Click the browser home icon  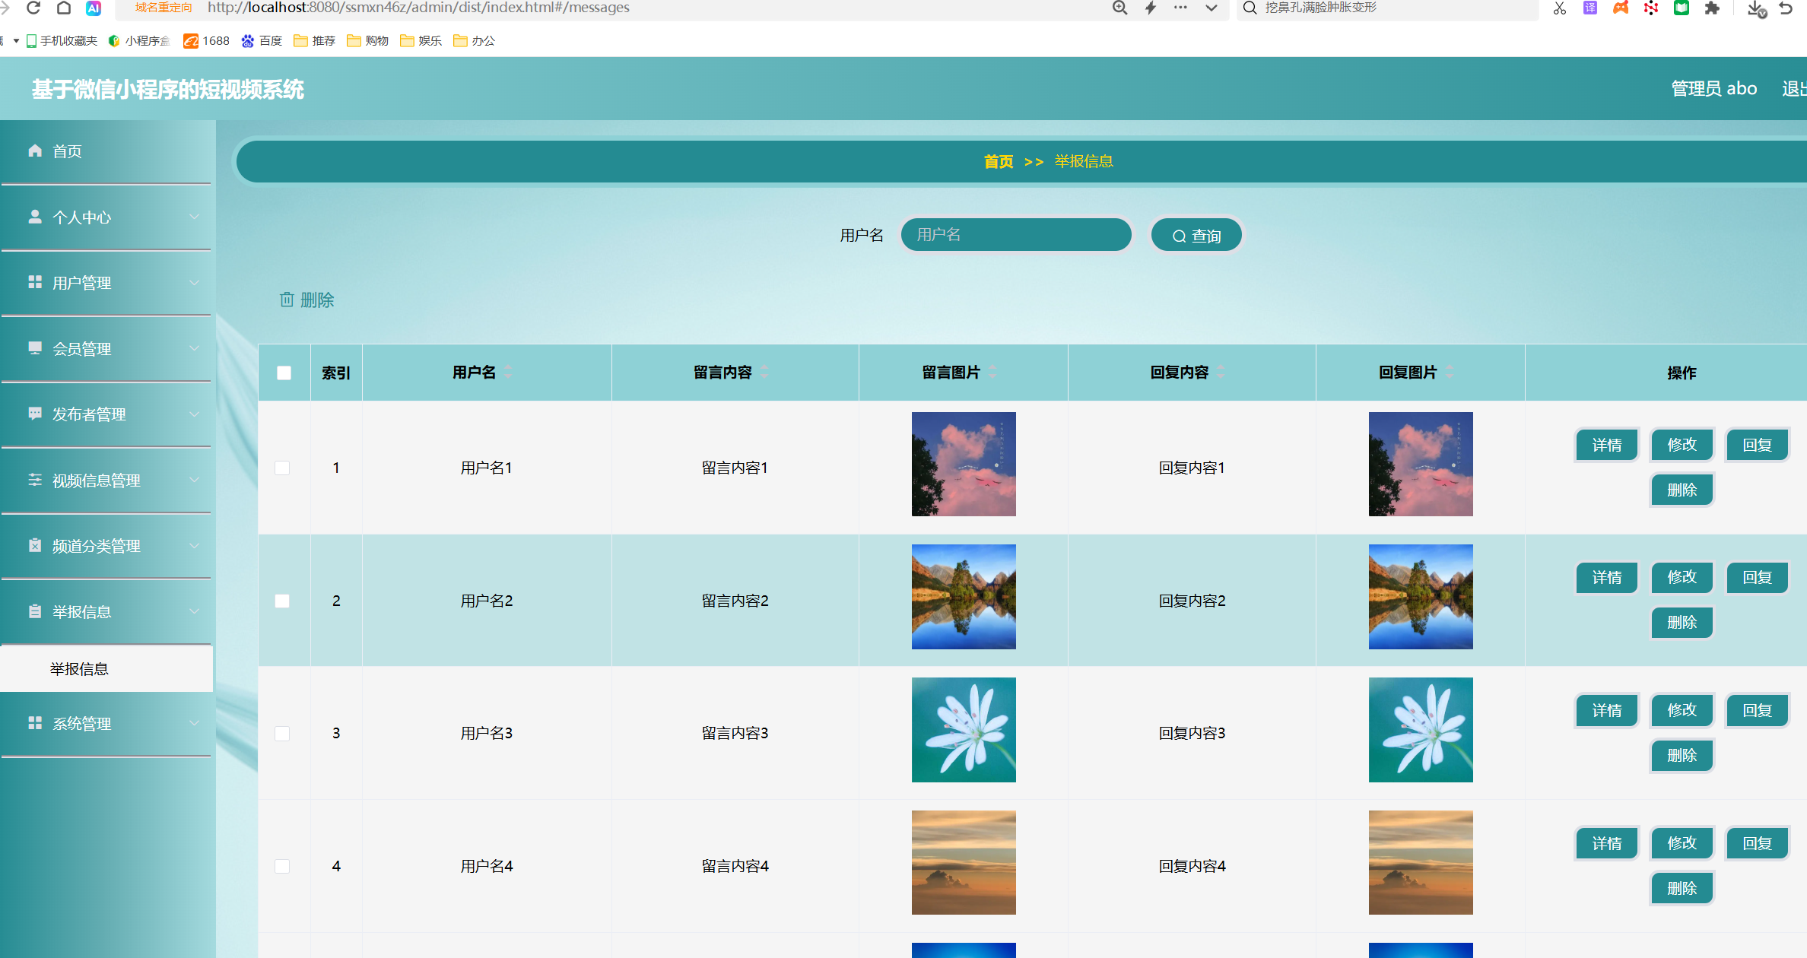(64, 8)
